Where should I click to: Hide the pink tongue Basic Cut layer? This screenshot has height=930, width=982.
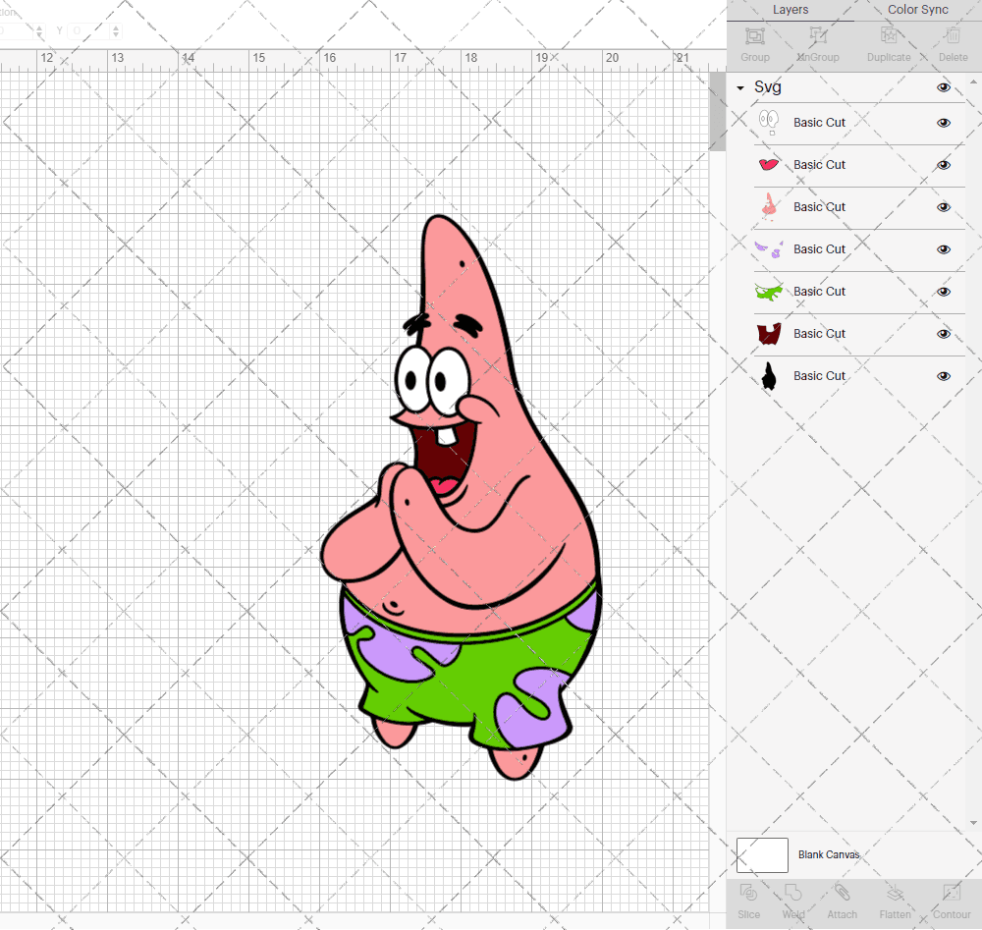[943, 165]
